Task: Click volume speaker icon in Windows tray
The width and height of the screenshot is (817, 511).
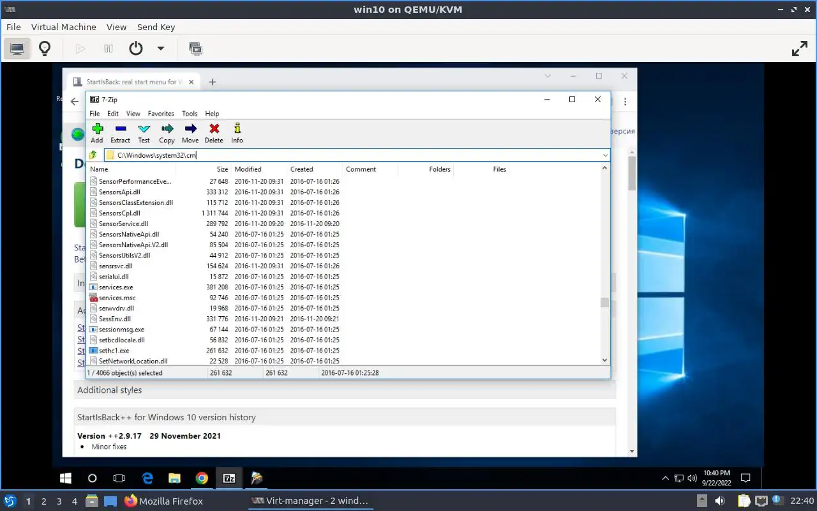Action: 692,478
